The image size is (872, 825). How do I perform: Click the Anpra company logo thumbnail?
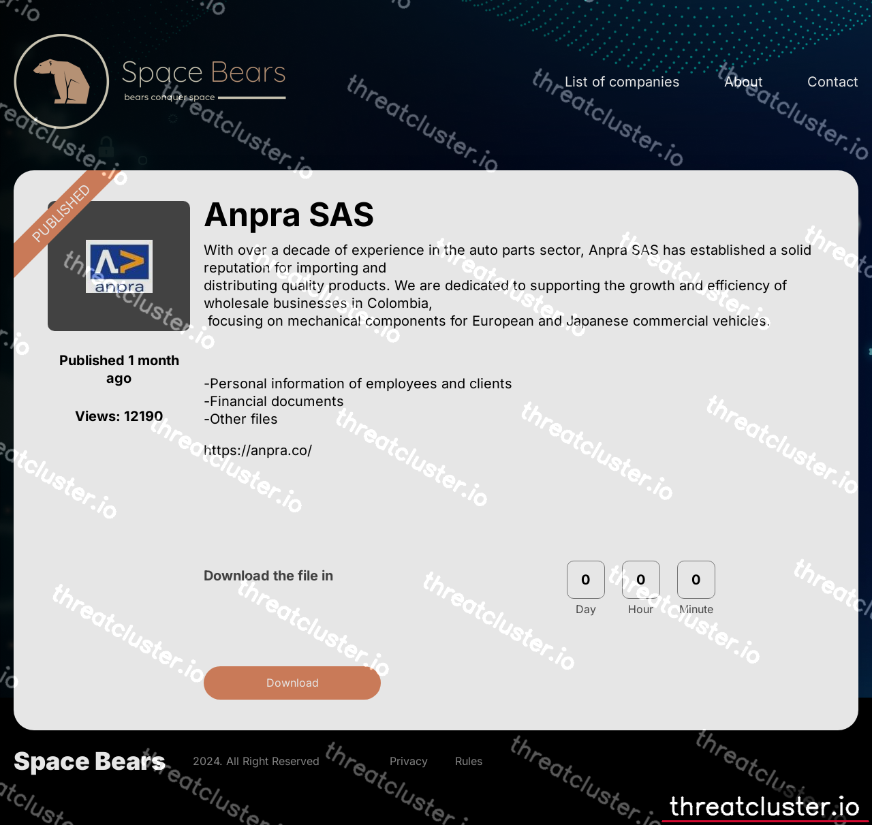tap(119, 266)
